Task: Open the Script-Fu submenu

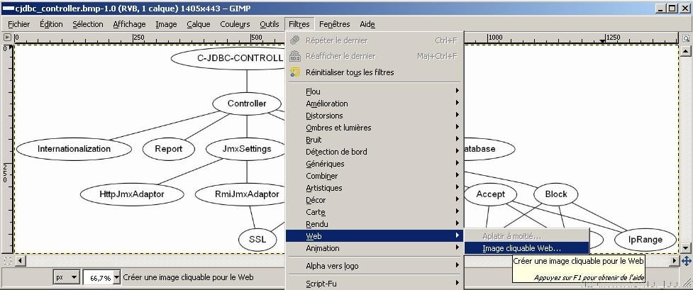Action: [x=375, y=284]
